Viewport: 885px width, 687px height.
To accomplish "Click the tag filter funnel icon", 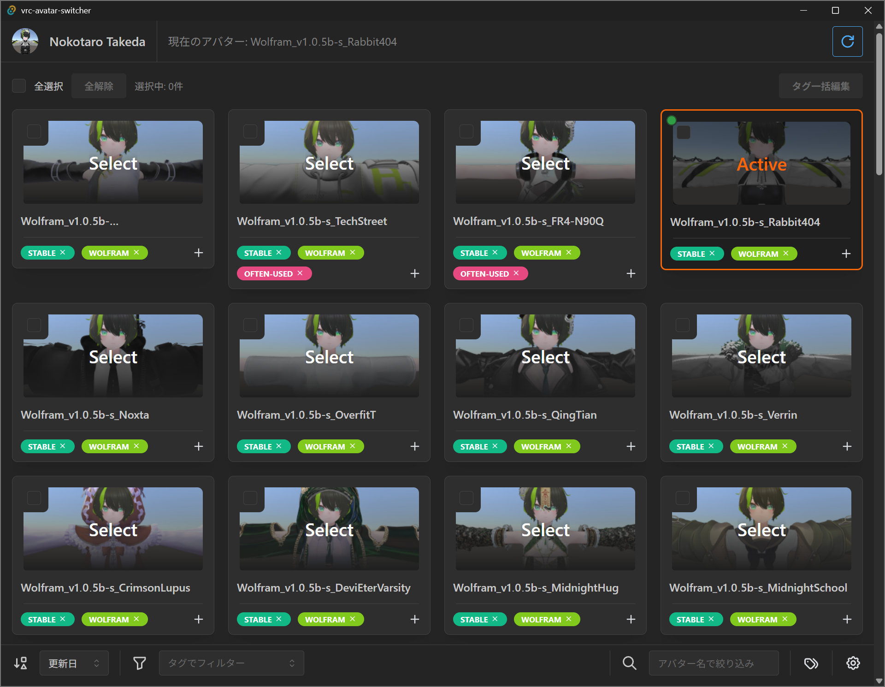I will click(x=139, y=663).
